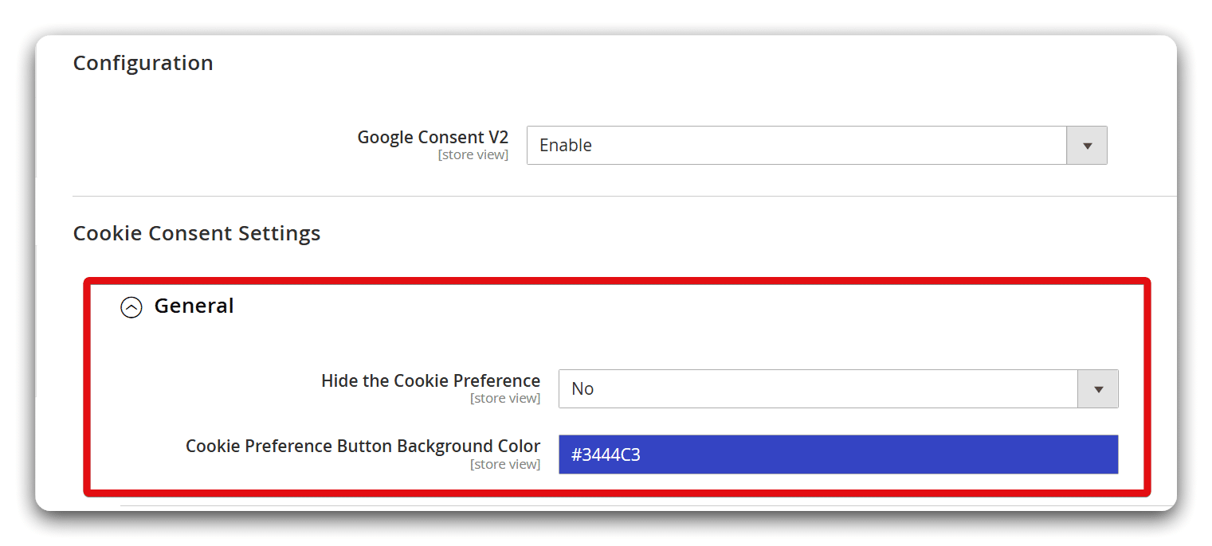Click the General section title
This screenshot has height=546, width=1212.
point(193,306)
